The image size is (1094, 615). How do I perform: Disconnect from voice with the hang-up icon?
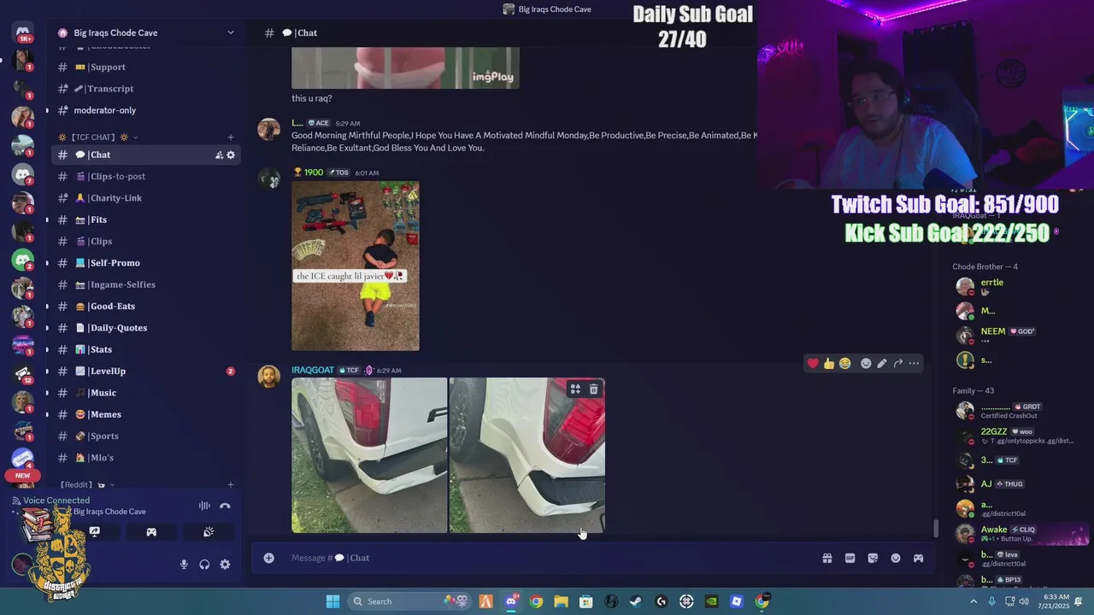point(225,506)
